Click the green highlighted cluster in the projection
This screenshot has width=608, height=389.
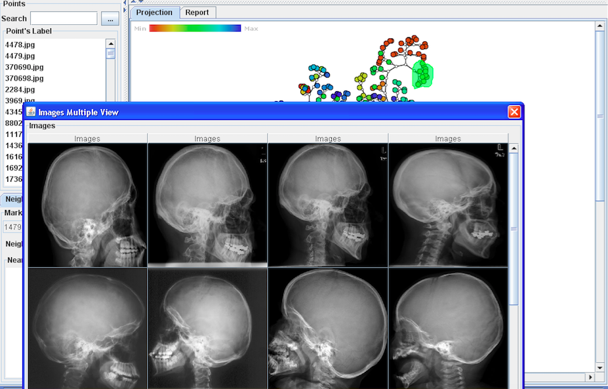423,74
